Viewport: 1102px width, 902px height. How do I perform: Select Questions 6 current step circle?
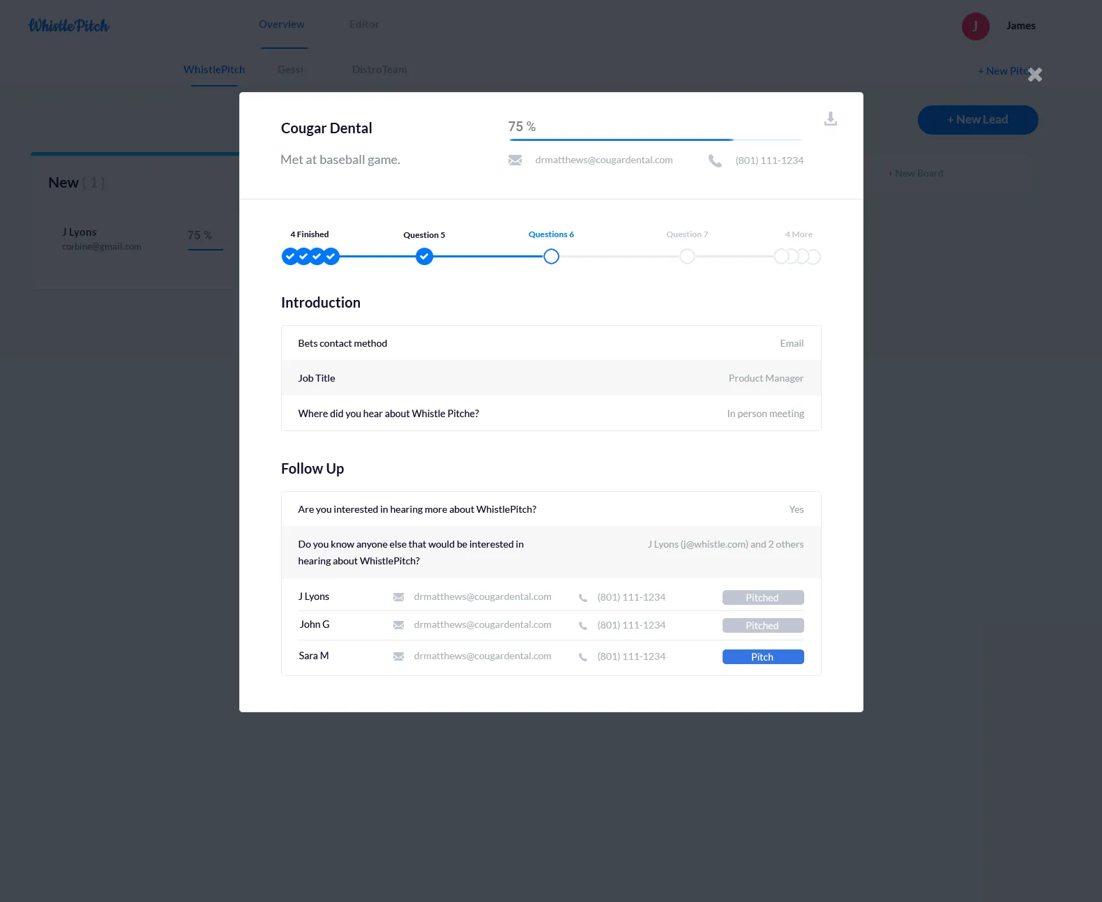551,257
